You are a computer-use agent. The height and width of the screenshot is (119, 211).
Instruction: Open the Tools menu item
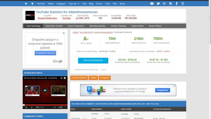[x=107, y=4]
